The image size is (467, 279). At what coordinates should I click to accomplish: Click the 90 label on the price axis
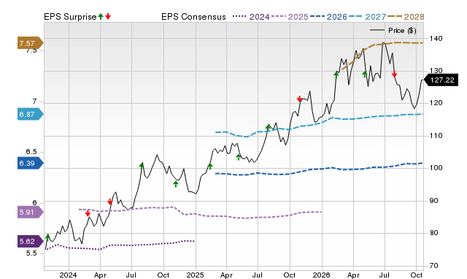[434, 201]
